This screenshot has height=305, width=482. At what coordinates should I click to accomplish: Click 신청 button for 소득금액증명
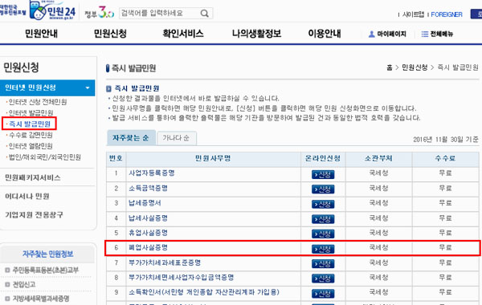click(x=323, y=189)
